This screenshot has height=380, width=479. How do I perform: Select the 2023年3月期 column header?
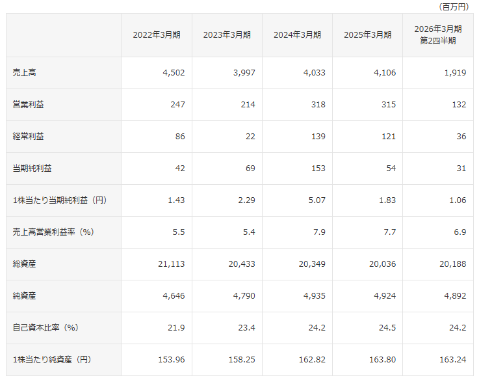[227, 35]
